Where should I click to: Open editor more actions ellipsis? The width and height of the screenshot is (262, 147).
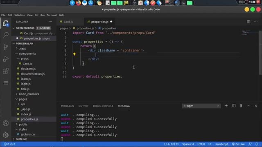256,22
